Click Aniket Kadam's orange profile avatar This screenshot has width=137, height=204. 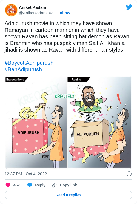[11, 10]
